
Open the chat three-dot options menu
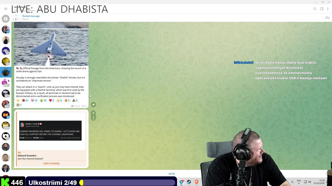tap(328, 9)
